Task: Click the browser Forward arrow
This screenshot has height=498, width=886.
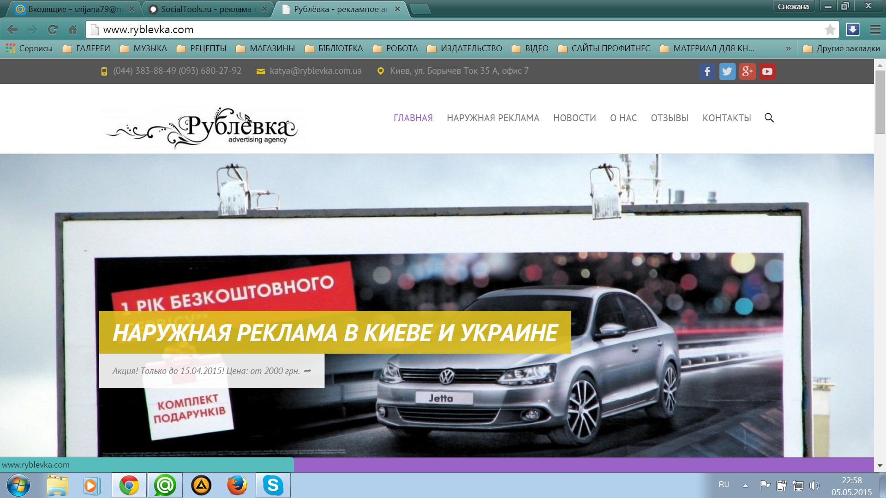Action: tap(32, 30)
